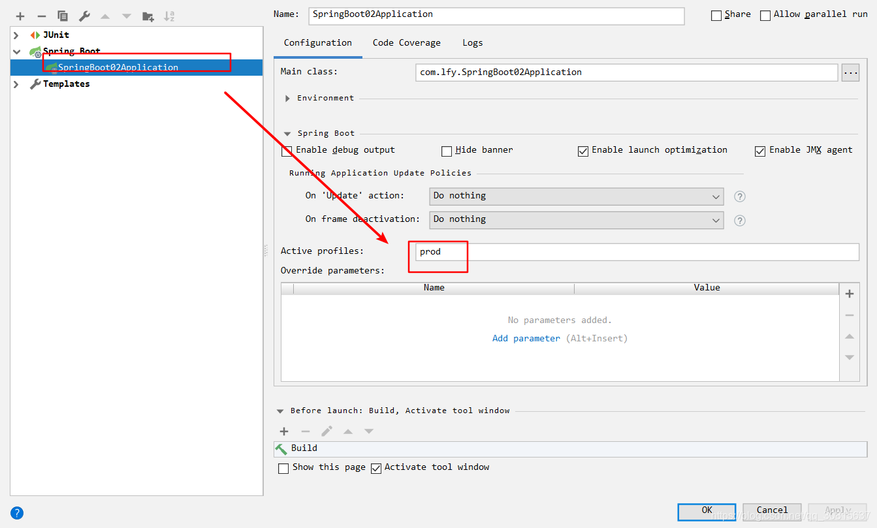
Task: Help icon next to 'Update' action
Action: coord(740,196)
